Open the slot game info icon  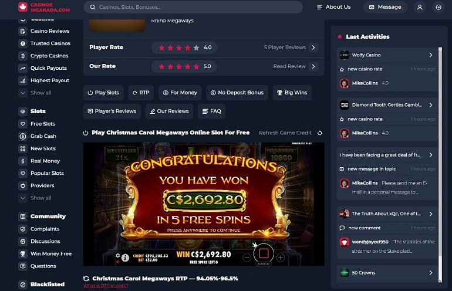[x=125, y=258]
